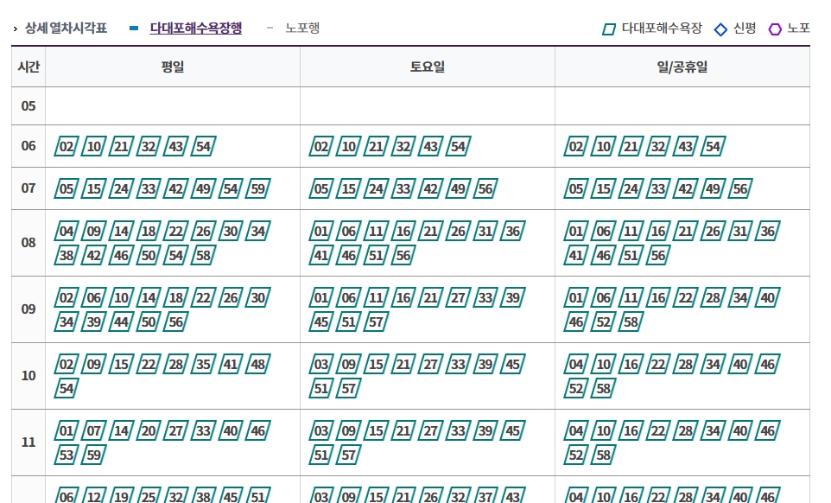Click the blue bar icon before 다대포해수욕장행
Viewport: 831px width, 503px height.
coord(134,29)
